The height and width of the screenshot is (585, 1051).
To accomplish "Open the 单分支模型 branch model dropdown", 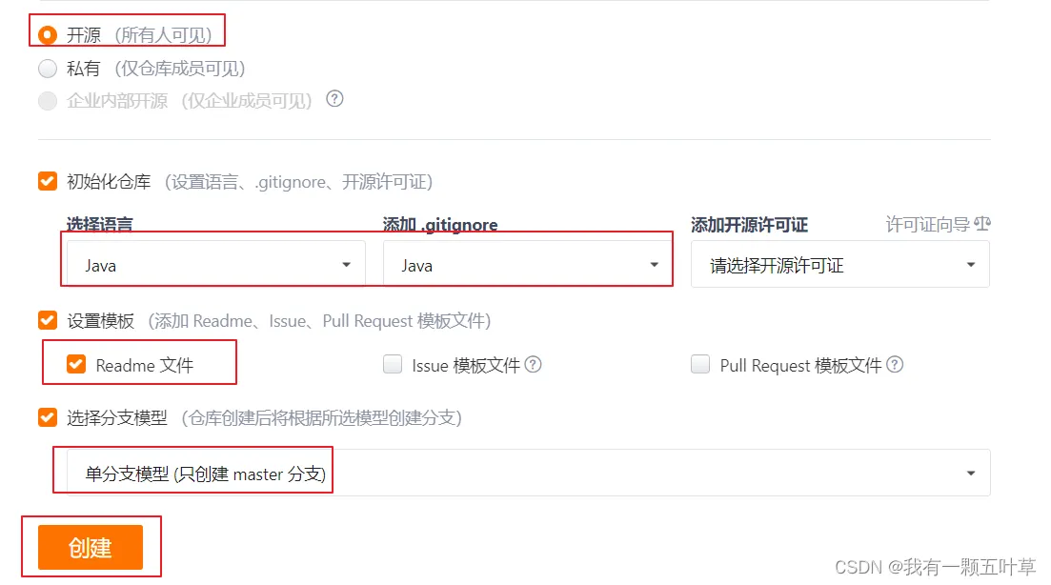I will coord(528,474).
